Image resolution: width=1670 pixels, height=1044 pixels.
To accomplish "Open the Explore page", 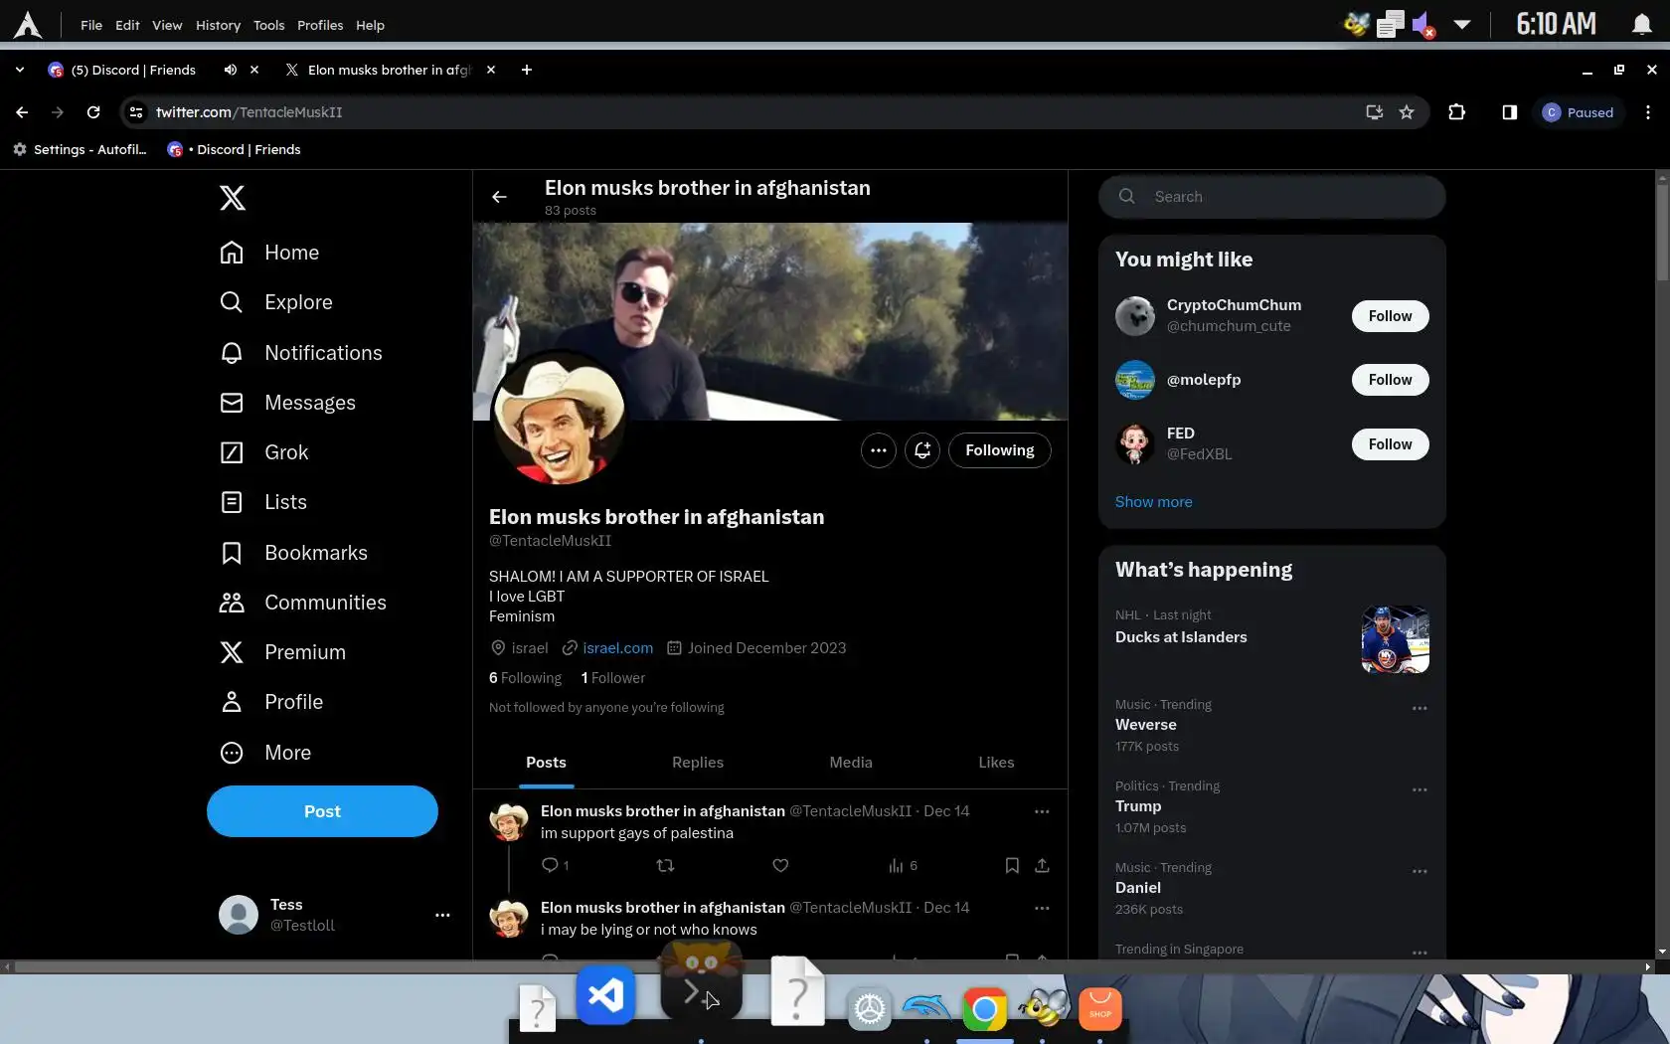I will pyautogui.click(x=276, y=302).
